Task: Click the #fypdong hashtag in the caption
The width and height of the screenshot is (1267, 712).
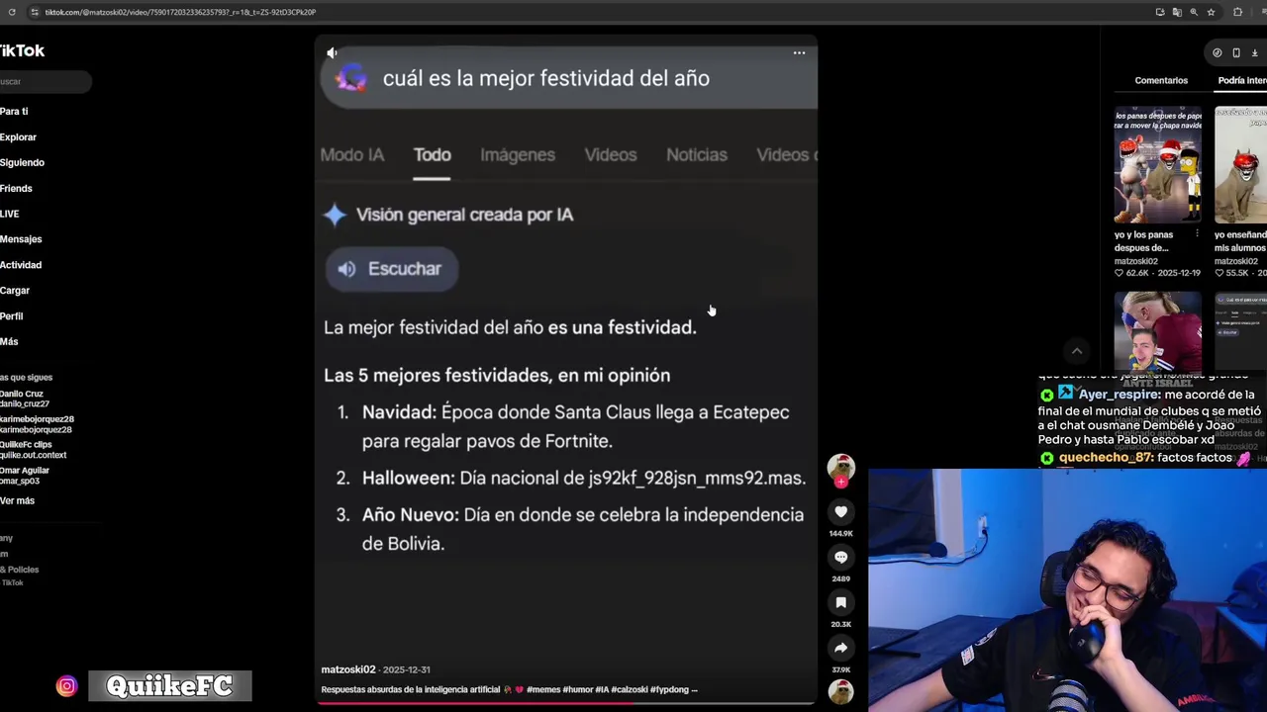Action: [669, 689]
